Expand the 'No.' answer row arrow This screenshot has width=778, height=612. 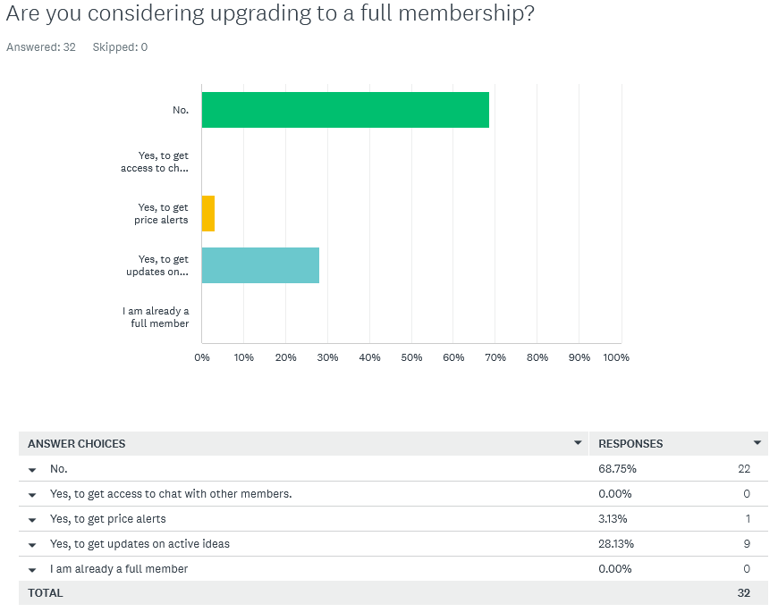pos(33,469)
